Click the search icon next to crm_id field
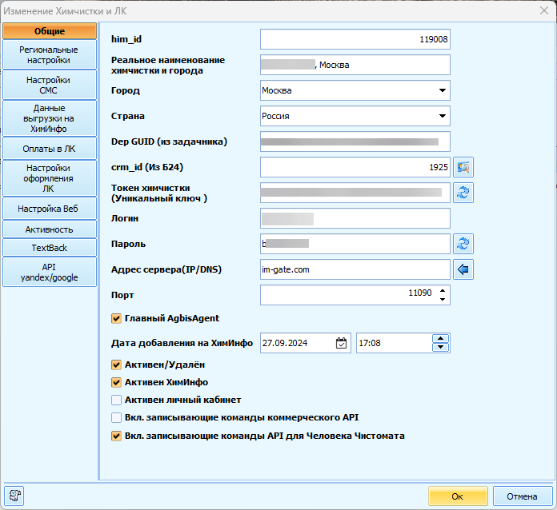Viewport: 557px width, 510px height. pos(463,167)
